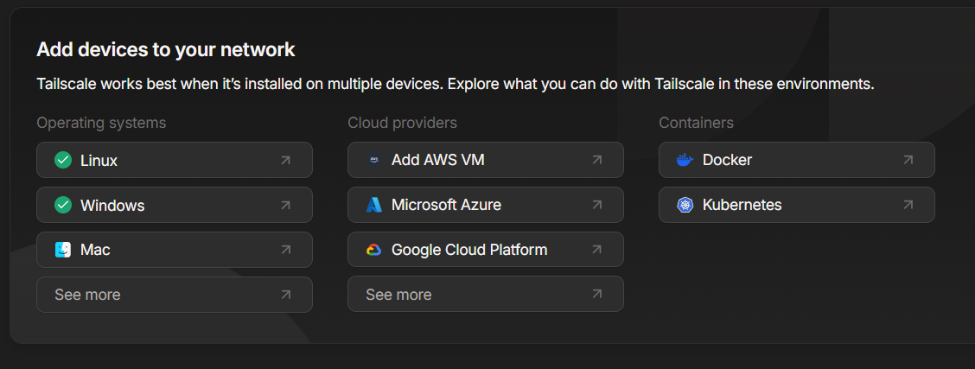Screen dimensions: 975x369
Task: Open the Microsoft Azure text label
Action: [446, 205]
